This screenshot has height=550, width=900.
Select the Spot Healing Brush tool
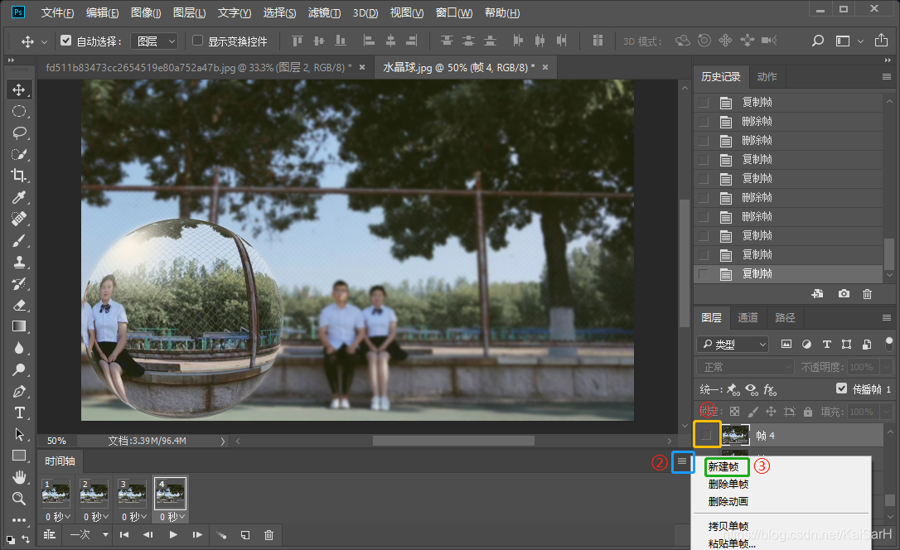click(19, 219)
